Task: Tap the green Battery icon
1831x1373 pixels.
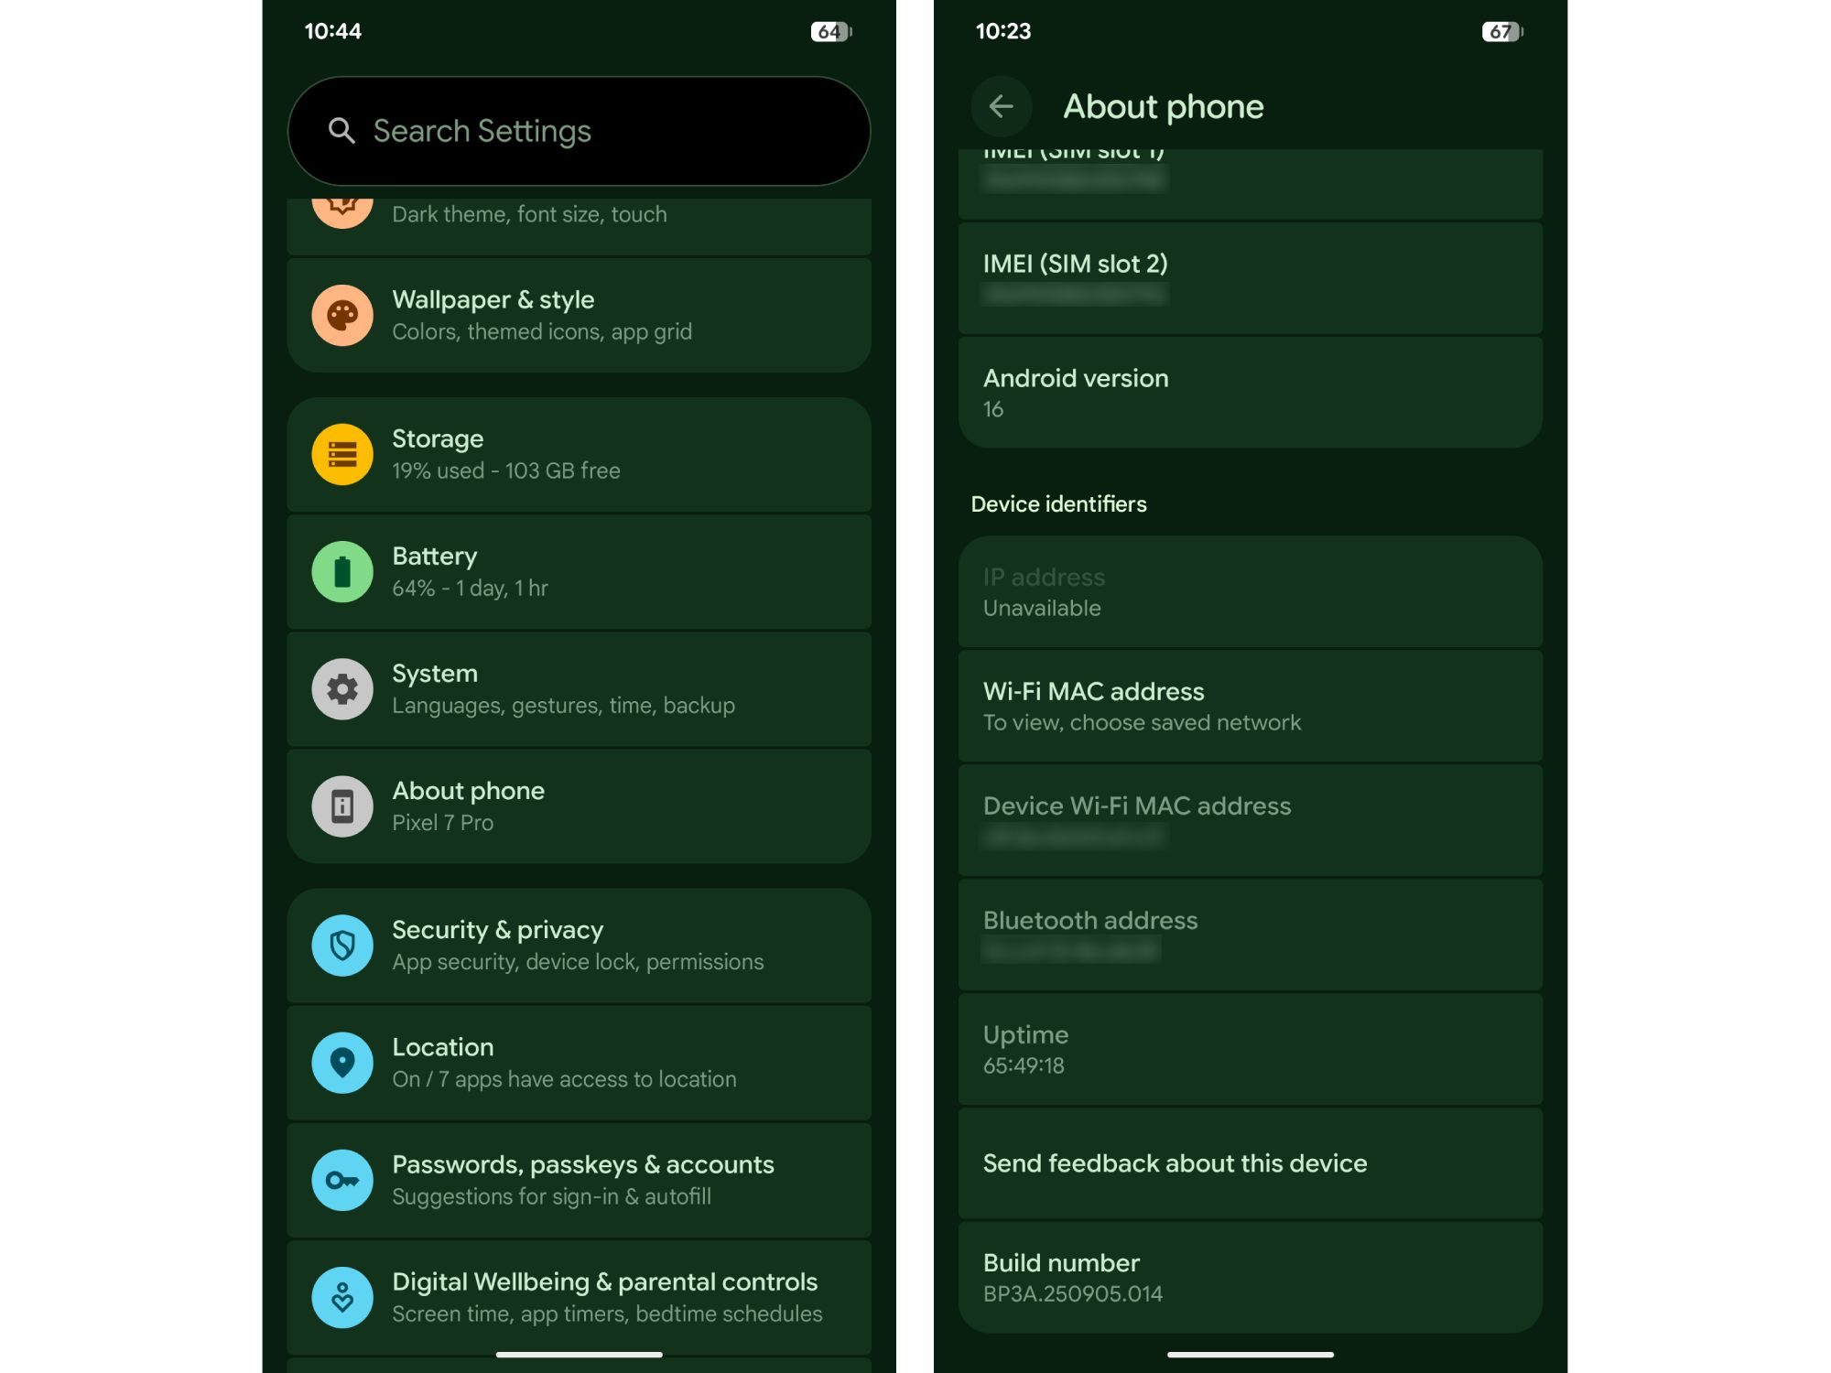Action: click(342, 572)
